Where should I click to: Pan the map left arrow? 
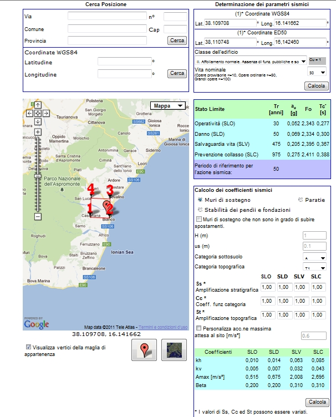point(29,114)
